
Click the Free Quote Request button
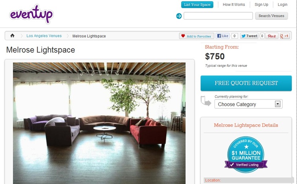point(246,83)
